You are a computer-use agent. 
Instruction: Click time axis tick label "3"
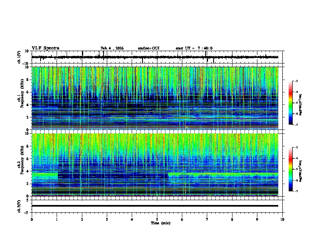pos(107,219)
